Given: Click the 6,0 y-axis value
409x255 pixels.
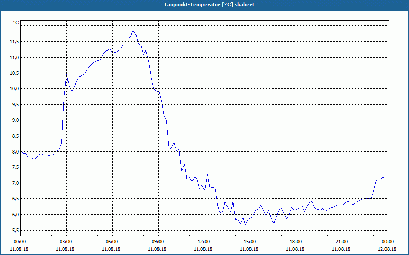Looking at the screenshot, I should pyautogui.click(x=15, y=214).
